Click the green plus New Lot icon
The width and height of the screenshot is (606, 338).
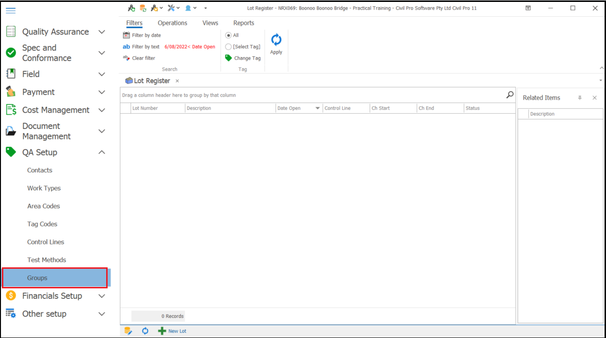coord(162,331)
